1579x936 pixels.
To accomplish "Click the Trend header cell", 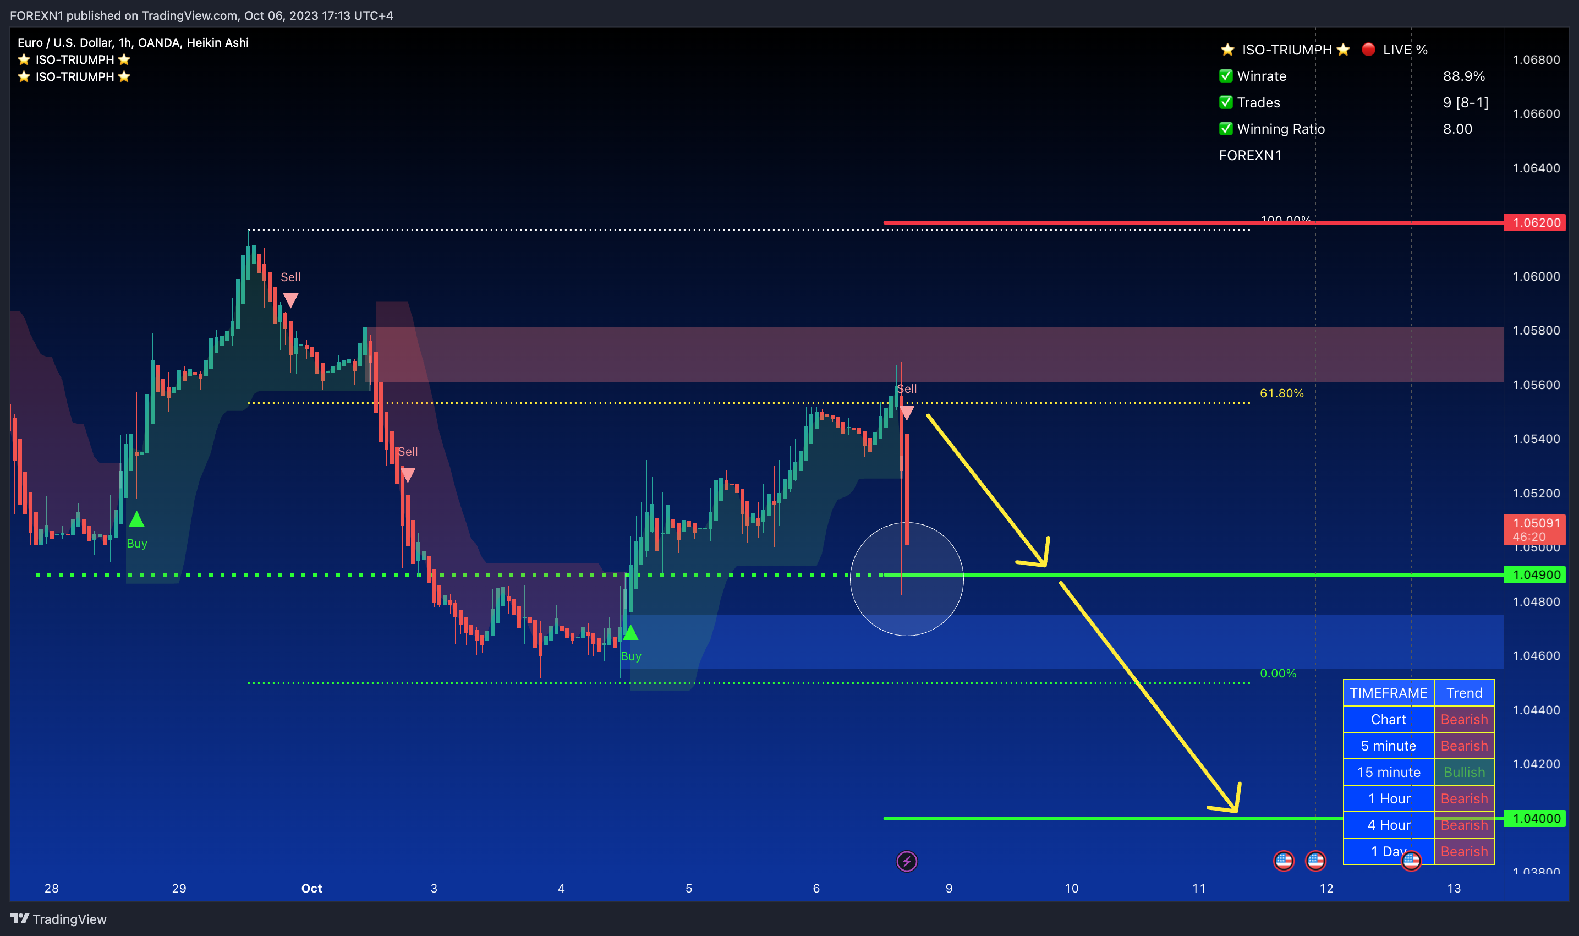I will pos(1463,693).
